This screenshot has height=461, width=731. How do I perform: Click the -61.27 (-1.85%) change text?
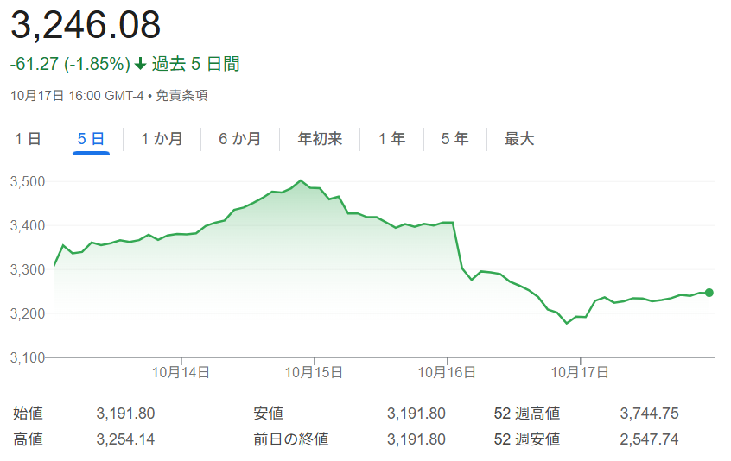pyautogui.click(x=70, y=64)
